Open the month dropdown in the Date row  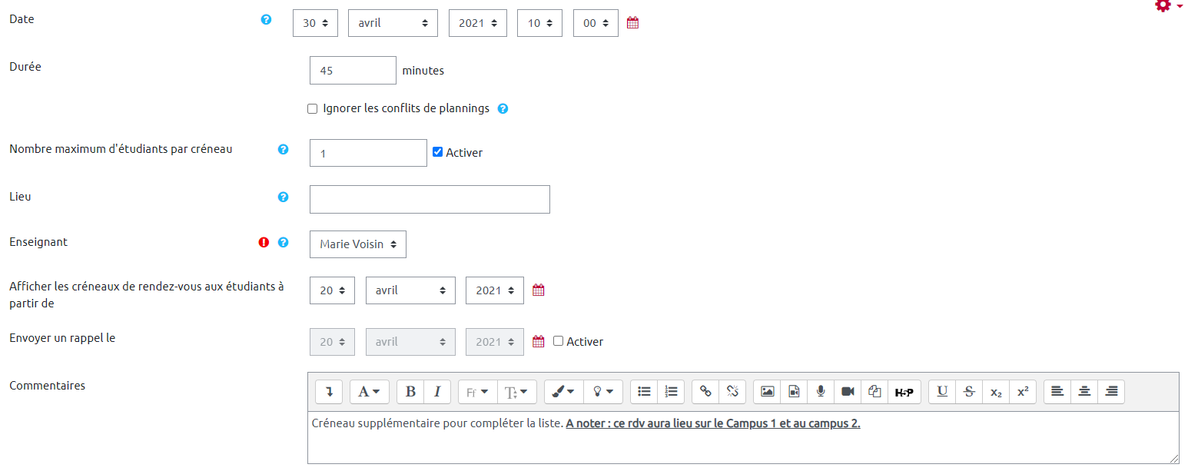coord(393,23)
